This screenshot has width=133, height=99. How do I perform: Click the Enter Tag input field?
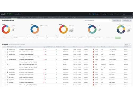[19, 38]
